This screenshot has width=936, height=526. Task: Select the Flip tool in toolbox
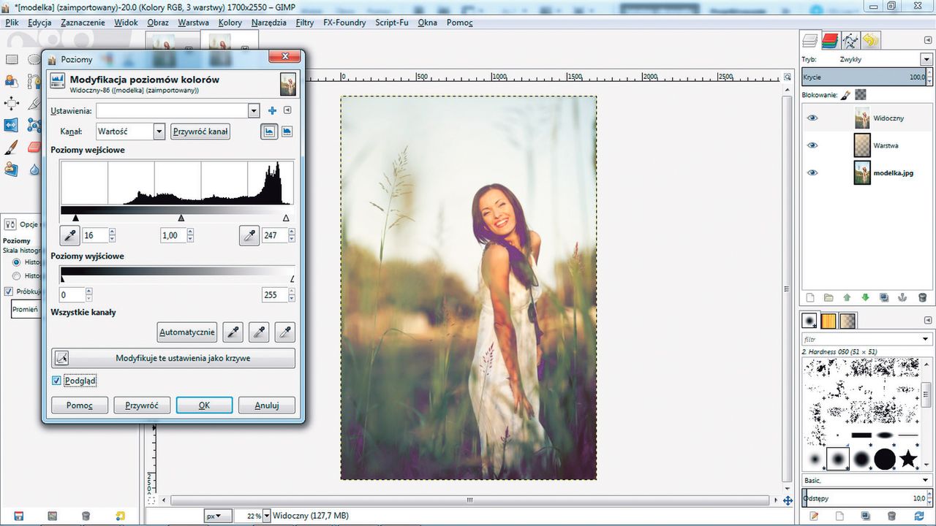[x=12, y=125]
